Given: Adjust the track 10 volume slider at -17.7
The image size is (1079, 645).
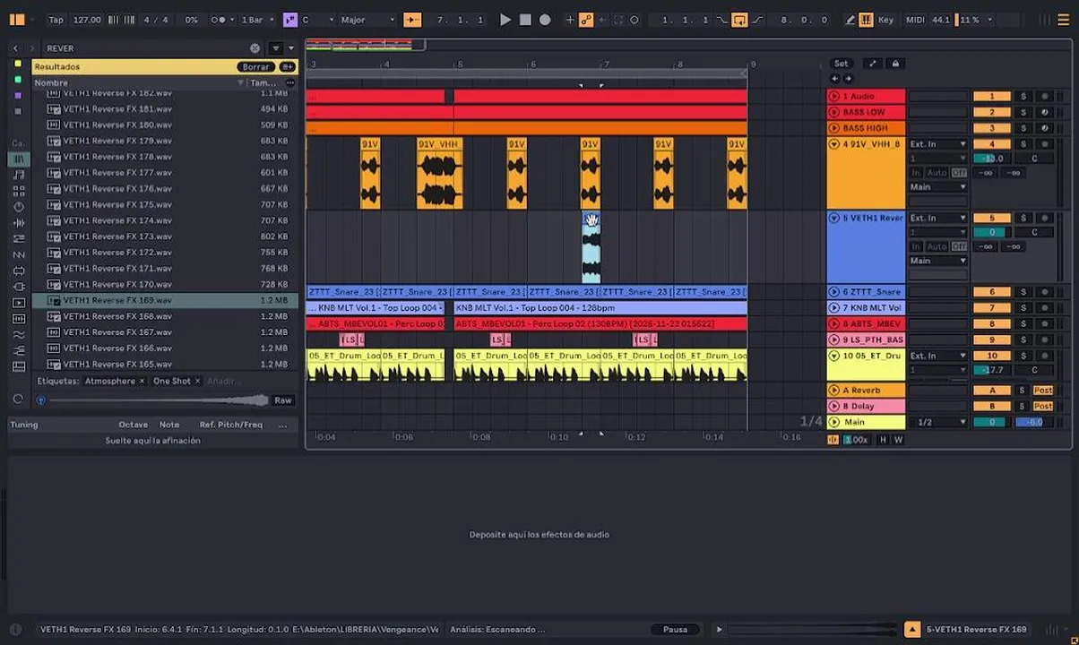Looking at the screenshot, I should coord(992,370).
